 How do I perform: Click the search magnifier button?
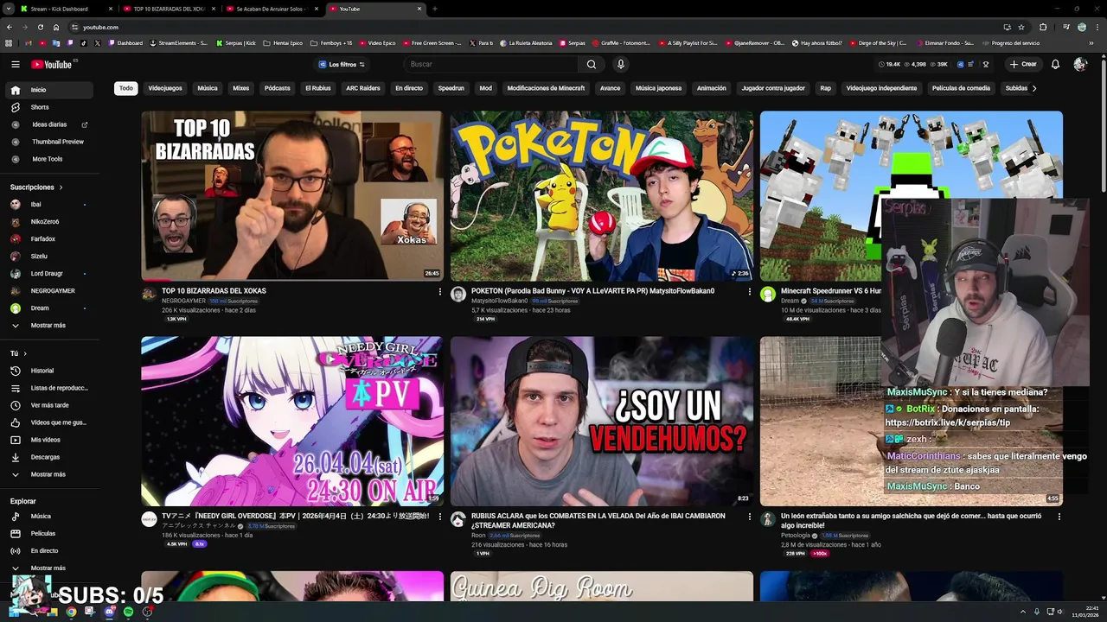click(x=592, y=64)
